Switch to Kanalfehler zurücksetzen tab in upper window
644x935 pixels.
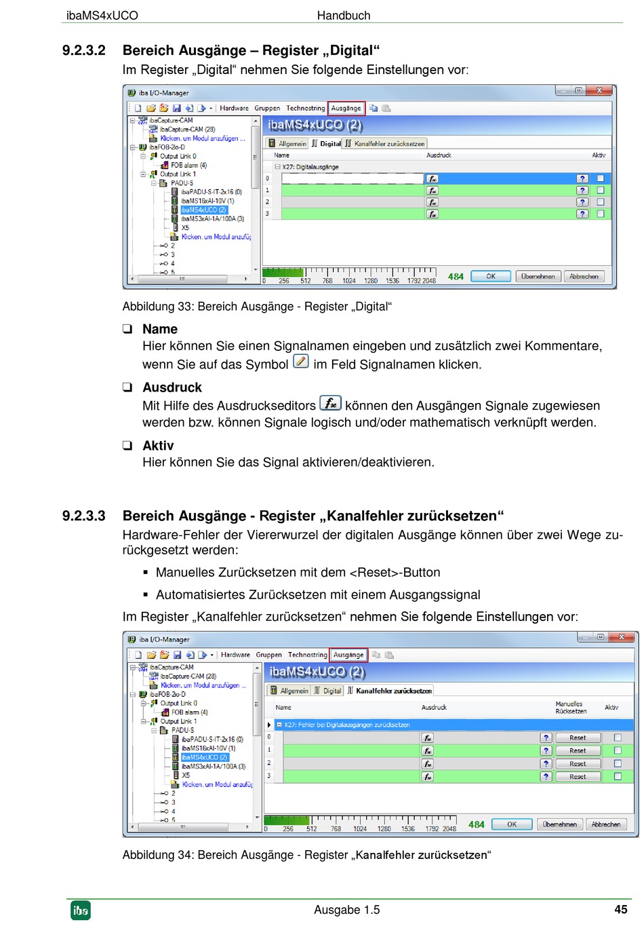385,144
